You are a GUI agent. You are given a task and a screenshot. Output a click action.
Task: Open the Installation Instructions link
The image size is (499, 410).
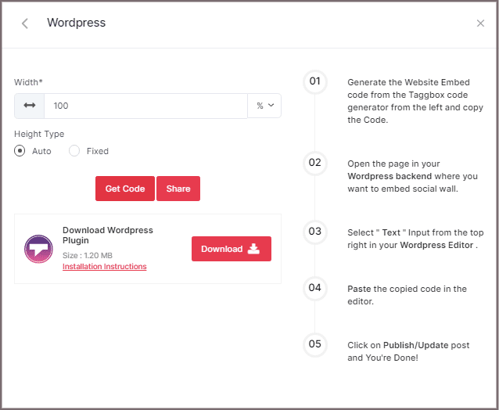coord(104,267)
